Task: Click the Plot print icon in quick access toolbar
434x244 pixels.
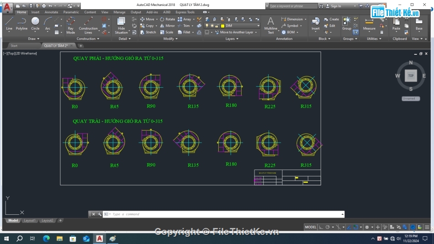Action: [44, 5]
